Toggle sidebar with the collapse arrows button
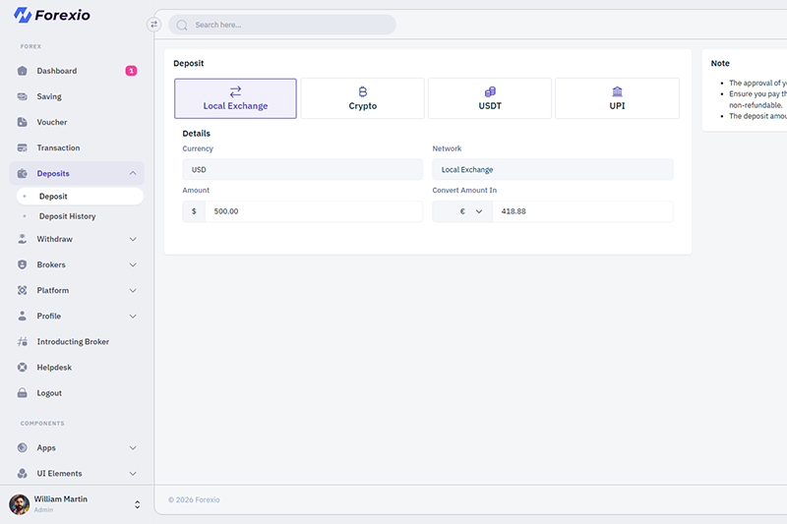Screen dimensions: 787x524 coord(153,25)
